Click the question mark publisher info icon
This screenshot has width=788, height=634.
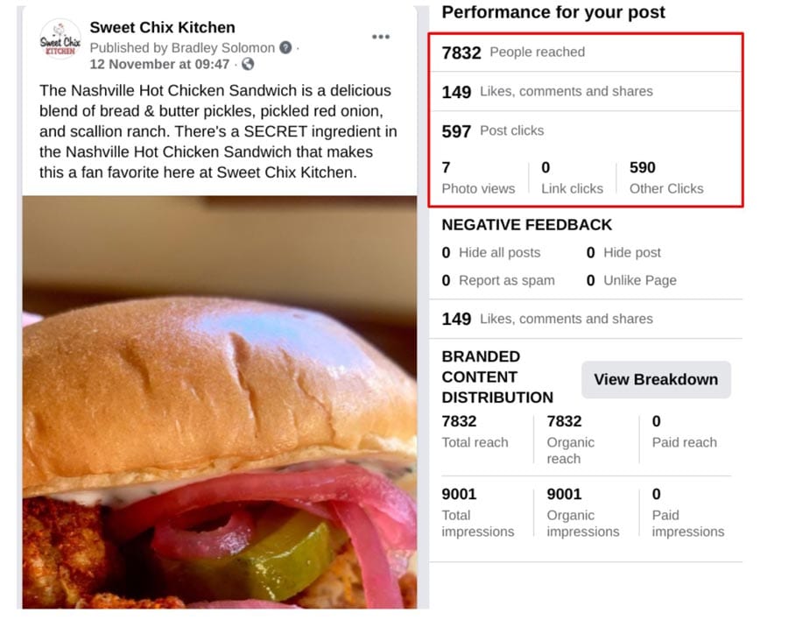coord(285,48)
